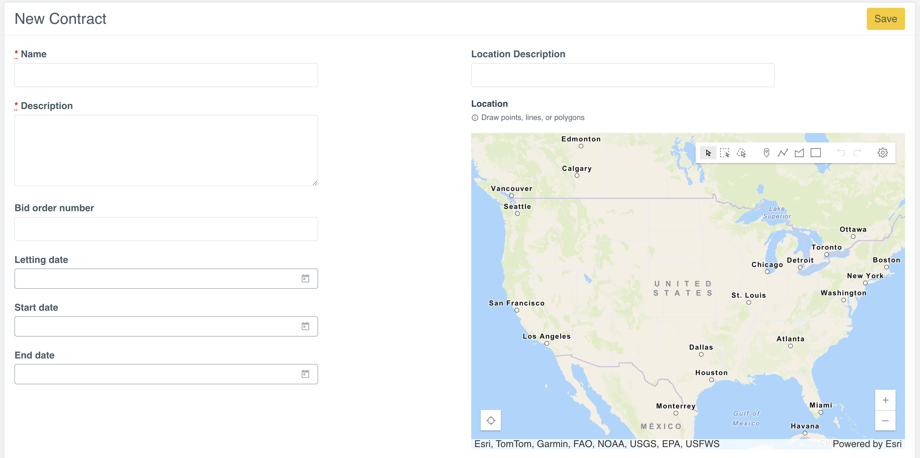Click the Dallas label on map
Image resolution: width=920 pixels, height=458 pixels.
(701, 347)
